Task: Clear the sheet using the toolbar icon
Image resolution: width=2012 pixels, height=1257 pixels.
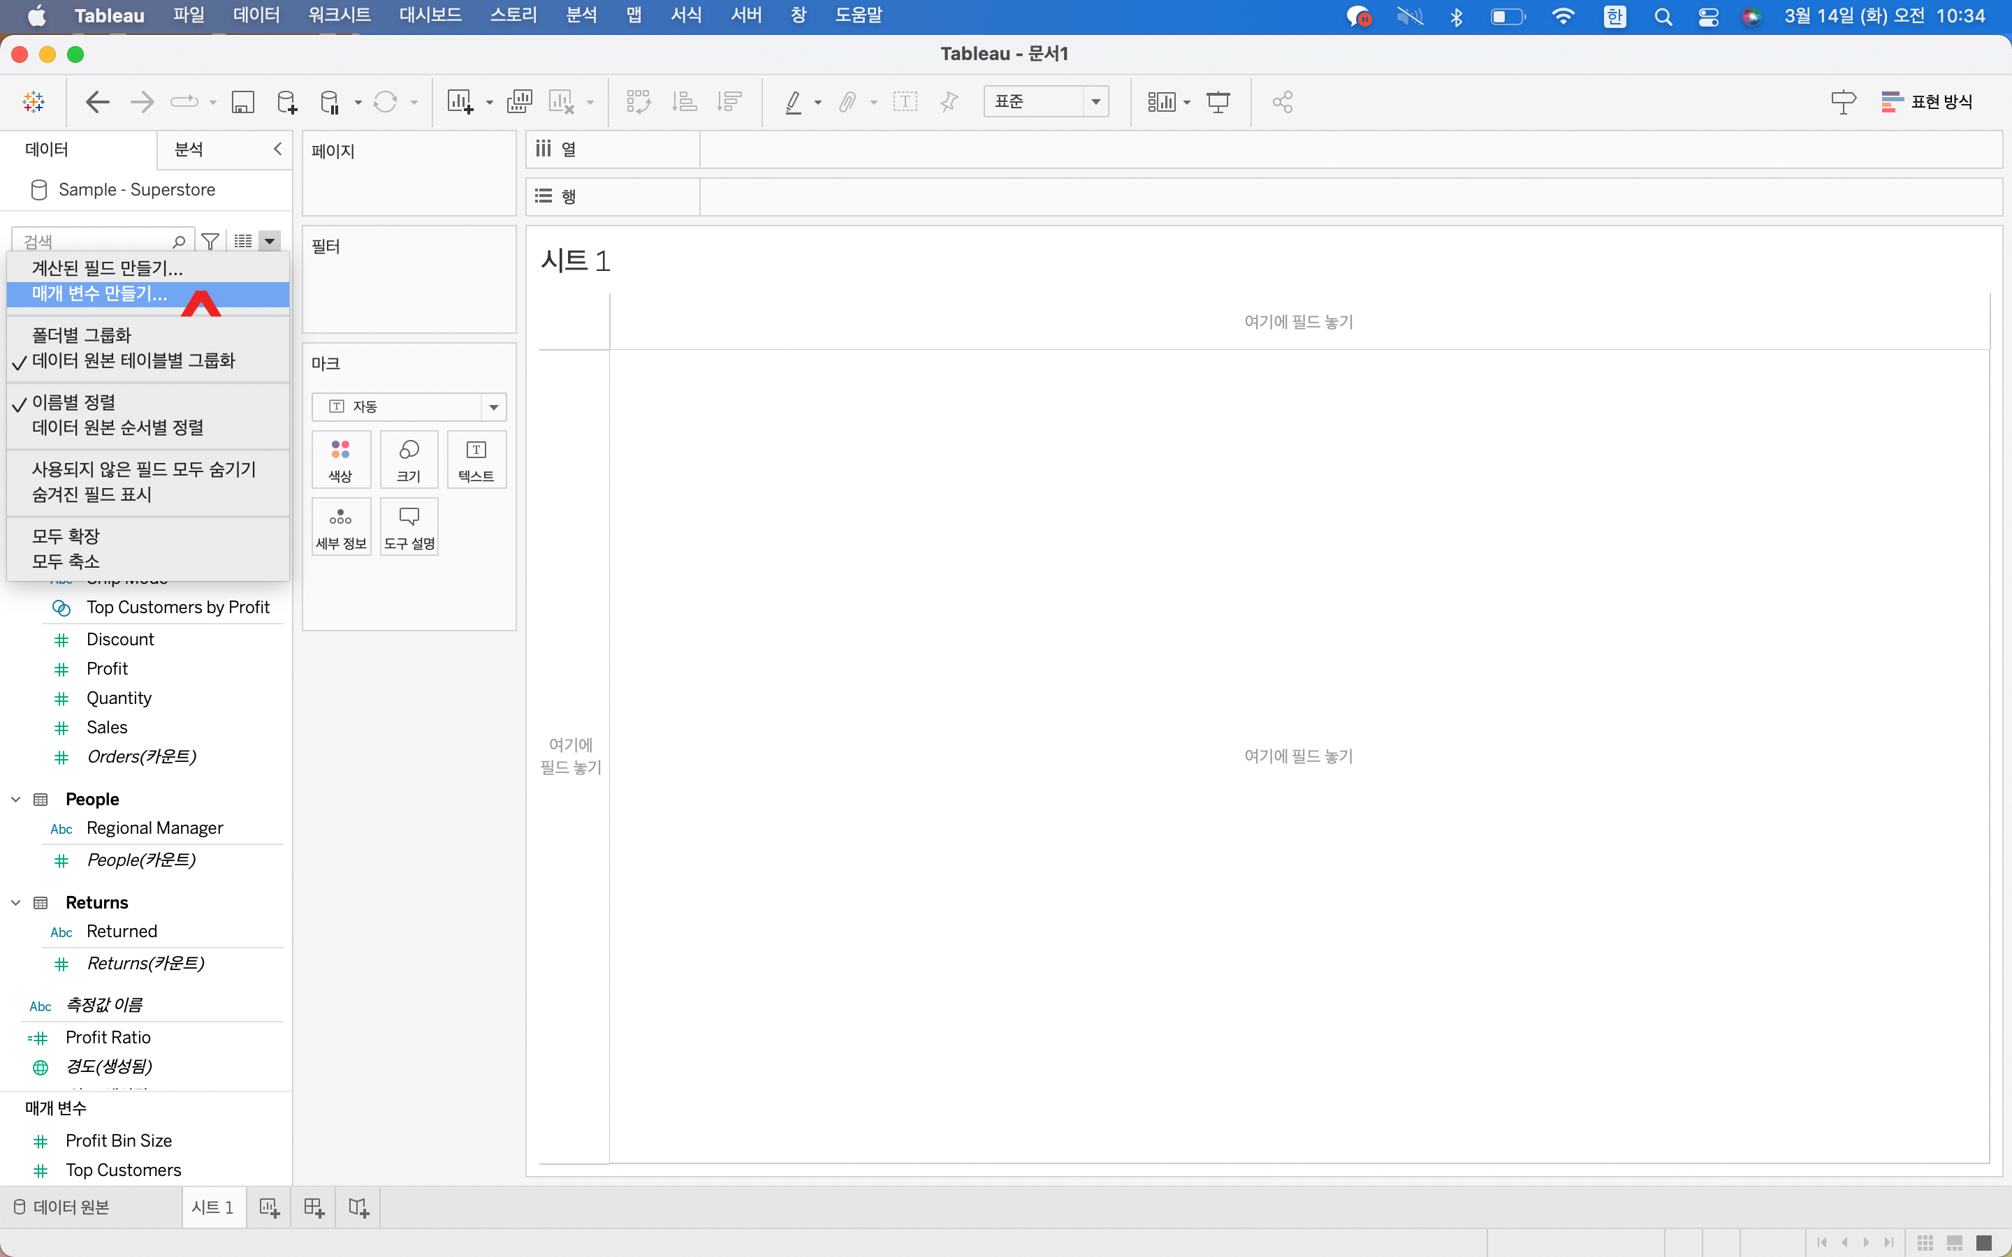Action: pos(561,101)
